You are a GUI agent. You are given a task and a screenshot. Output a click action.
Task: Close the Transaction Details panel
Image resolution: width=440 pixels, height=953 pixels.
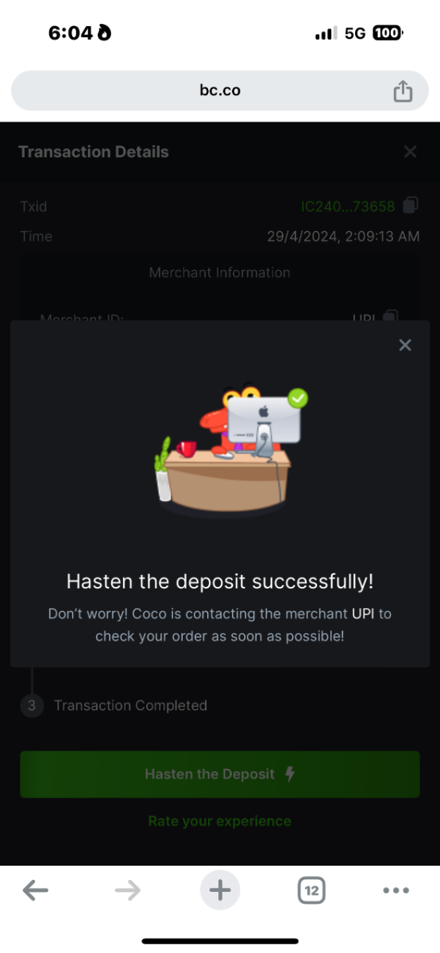click(410, 151)
